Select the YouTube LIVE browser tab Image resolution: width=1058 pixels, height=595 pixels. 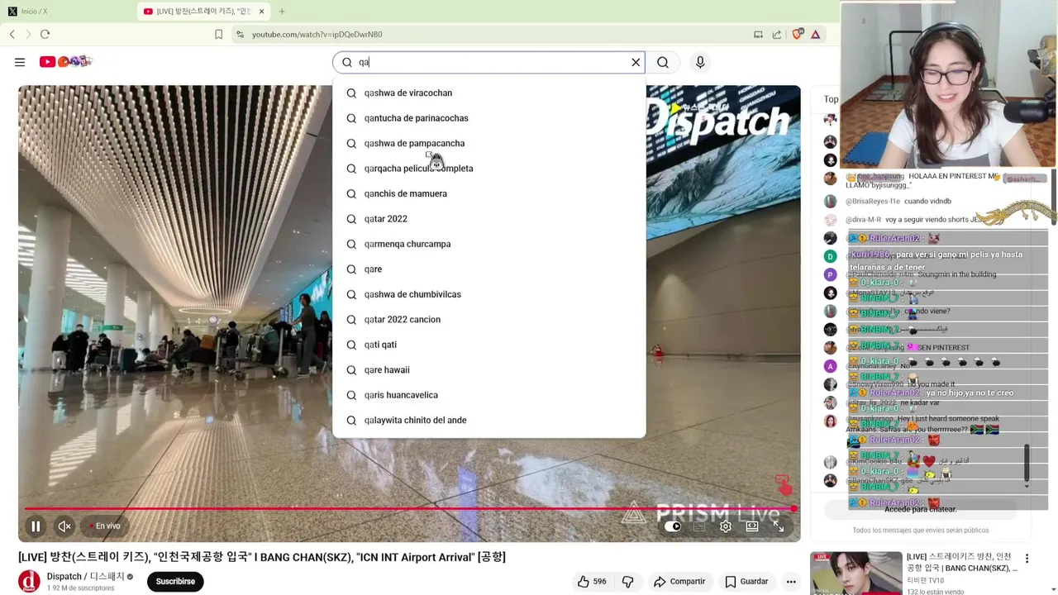tap(204, 12)
